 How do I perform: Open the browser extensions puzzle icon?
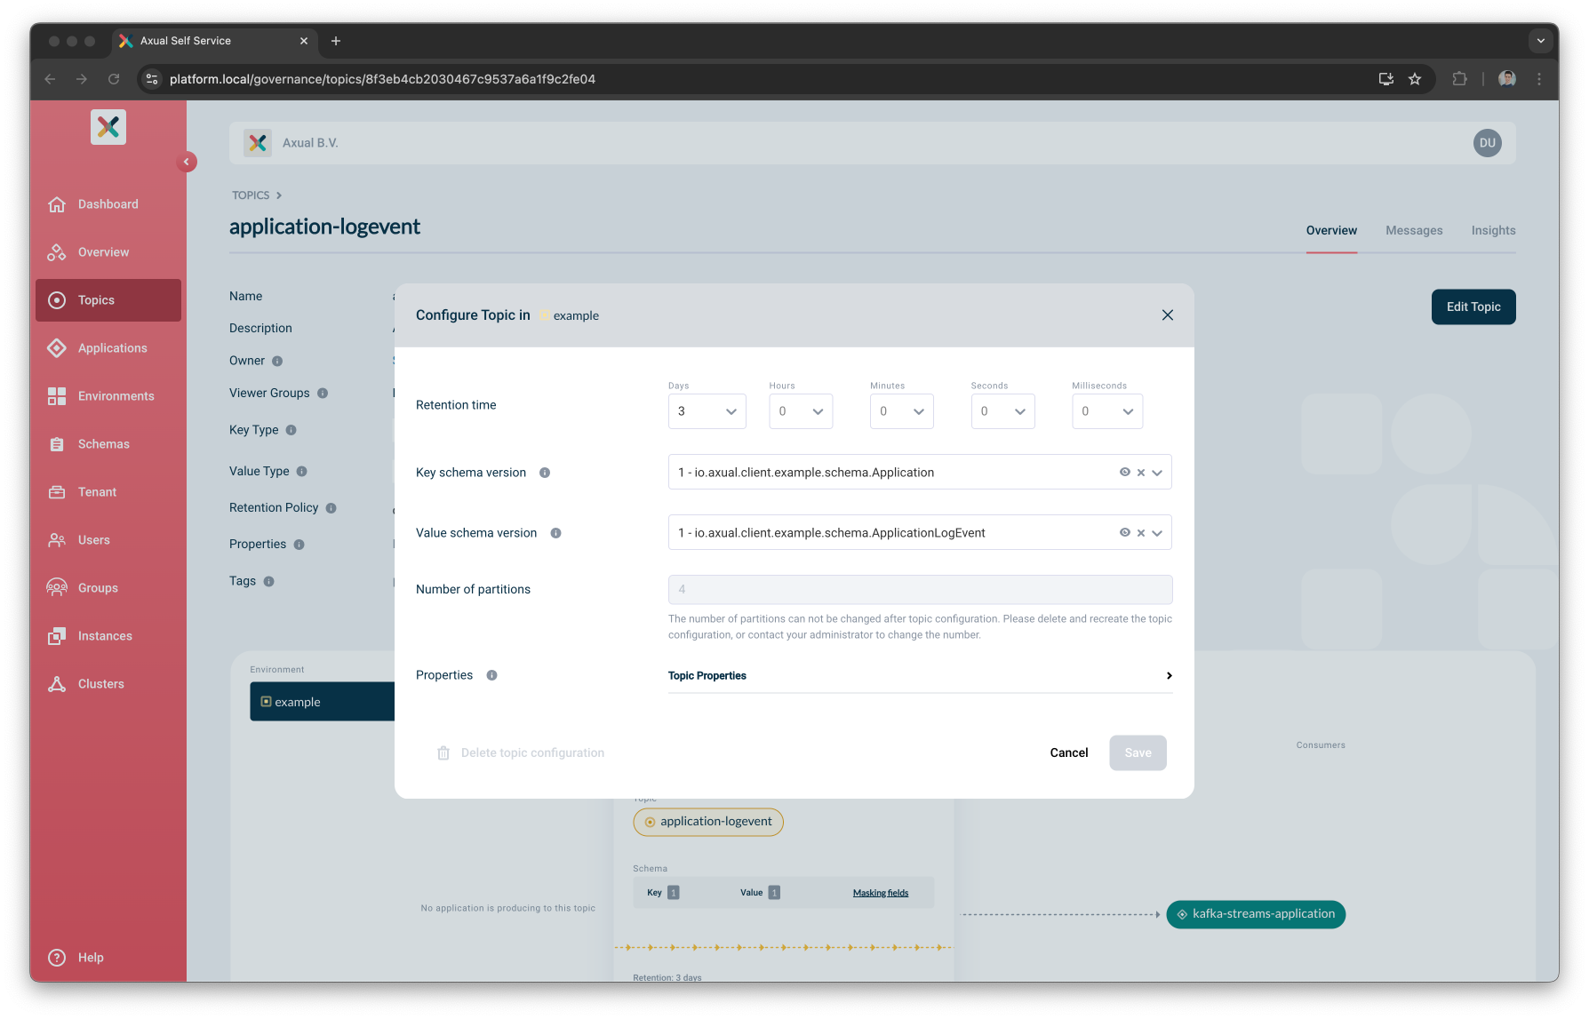1459,79
